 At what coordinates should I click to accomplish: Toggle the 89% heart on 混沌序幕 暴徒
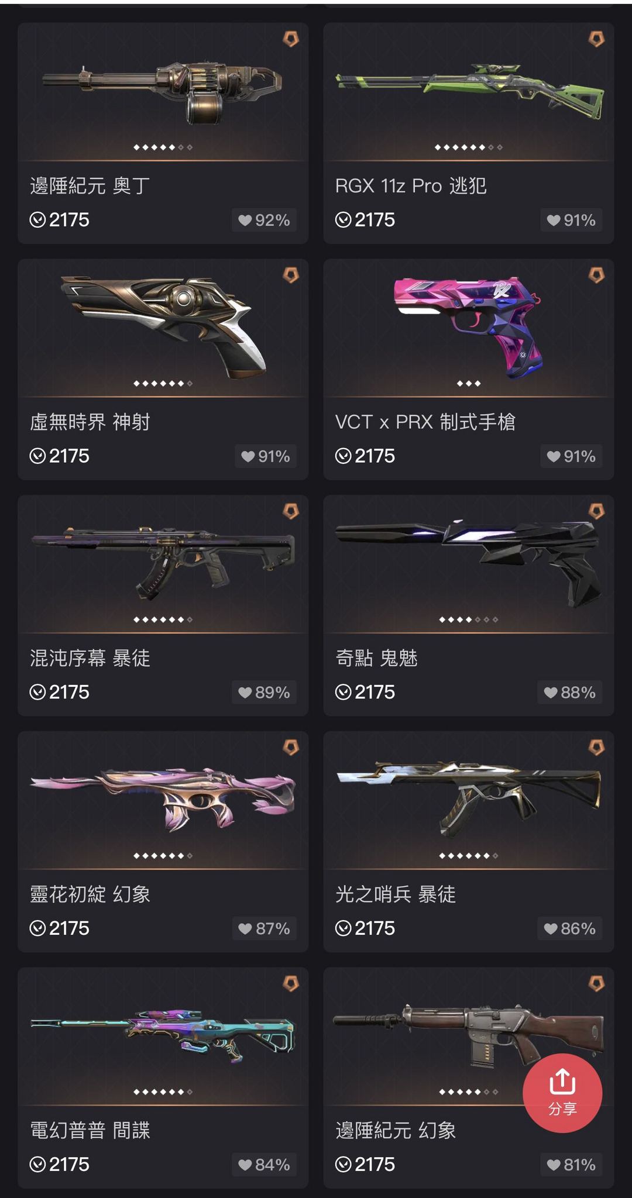click(x=265, y=693)
